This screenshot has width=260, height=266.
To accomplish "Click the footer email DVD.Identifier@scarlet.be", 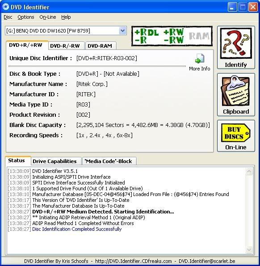I will (207, 261).
